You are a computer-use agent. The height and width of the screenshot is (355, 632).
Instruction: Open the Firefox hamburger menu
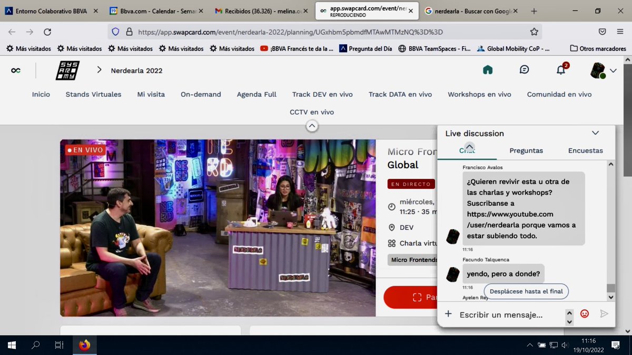620,32
